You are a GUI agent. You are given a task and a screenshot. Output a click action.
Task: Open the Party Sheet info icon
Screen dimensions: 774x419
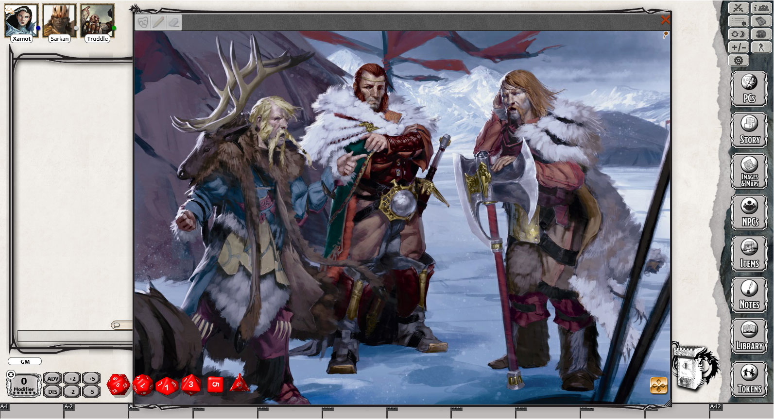click(x=761, y=8)
